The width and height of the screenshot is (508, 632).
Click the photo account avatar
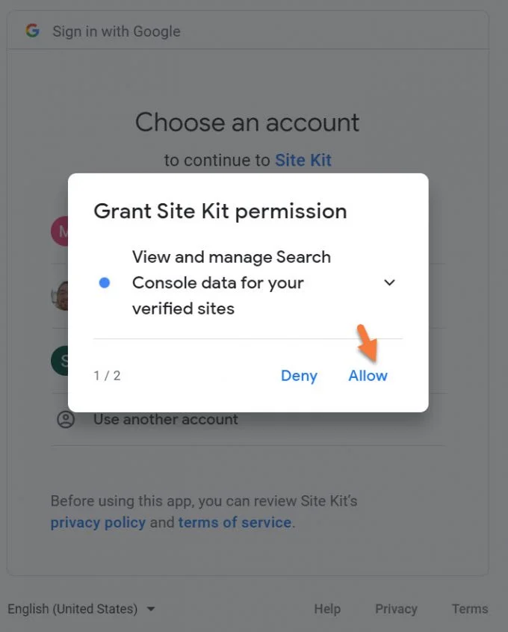(60, 295)
